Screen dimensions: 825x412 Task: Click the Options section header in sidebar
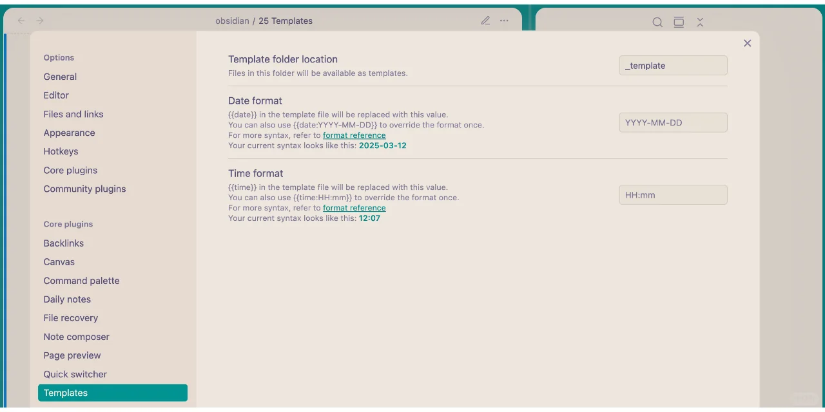59,57
